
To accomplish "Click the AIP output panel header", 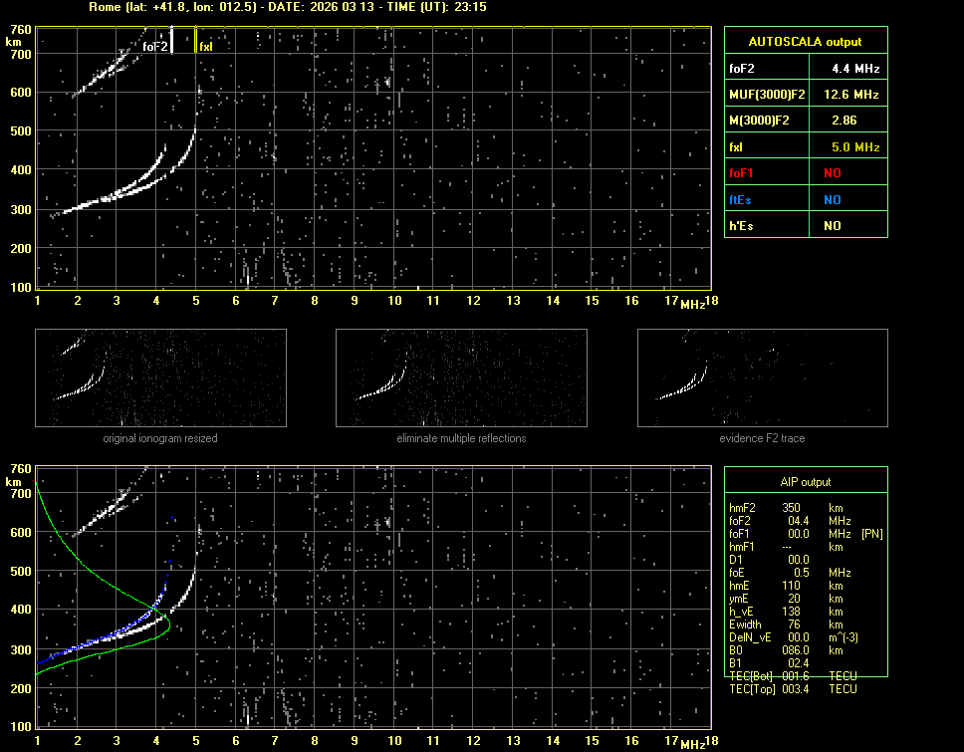I will pyautogui.click(x=805, y=482).
